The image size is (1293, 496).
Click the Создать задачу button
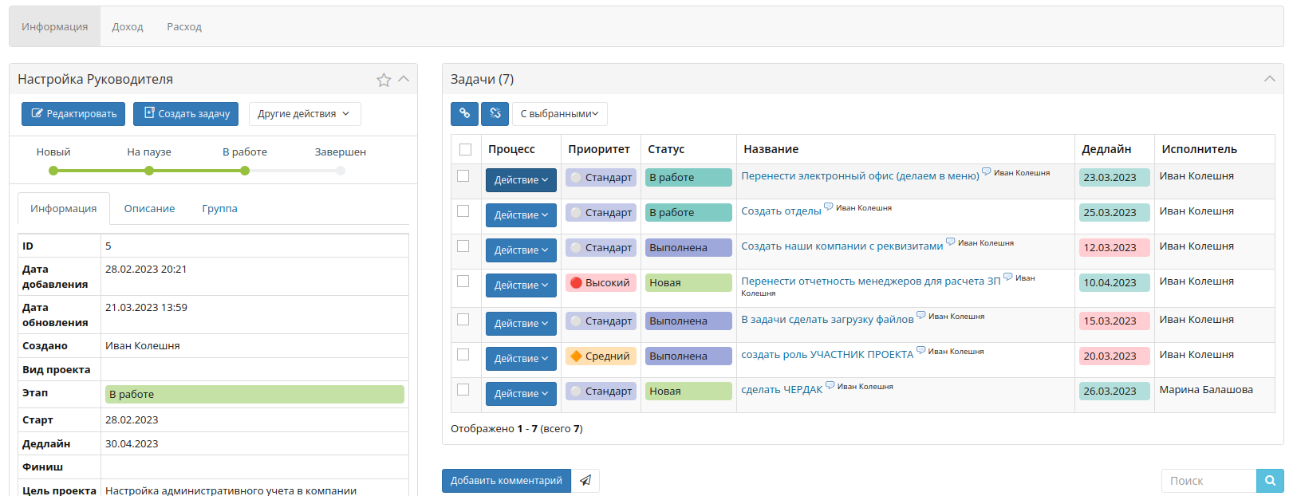pos(187,114)
